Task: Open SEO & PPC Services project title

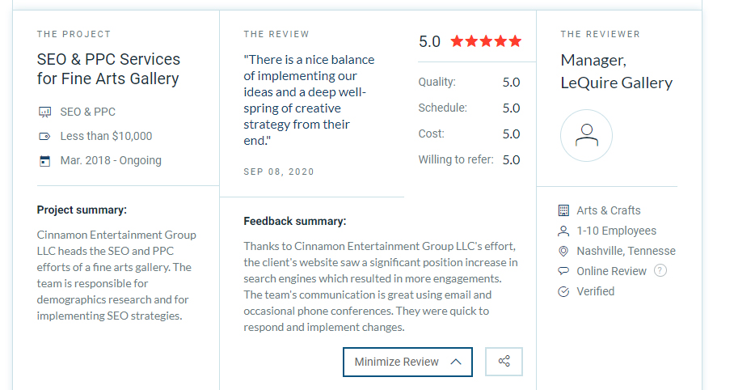Action: (108, 69)
